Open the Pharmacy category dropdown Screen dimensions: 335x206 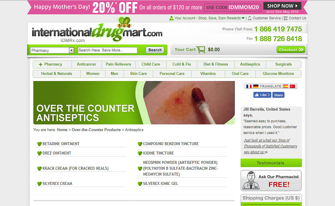pyautogui.click(x=52, y=50)
